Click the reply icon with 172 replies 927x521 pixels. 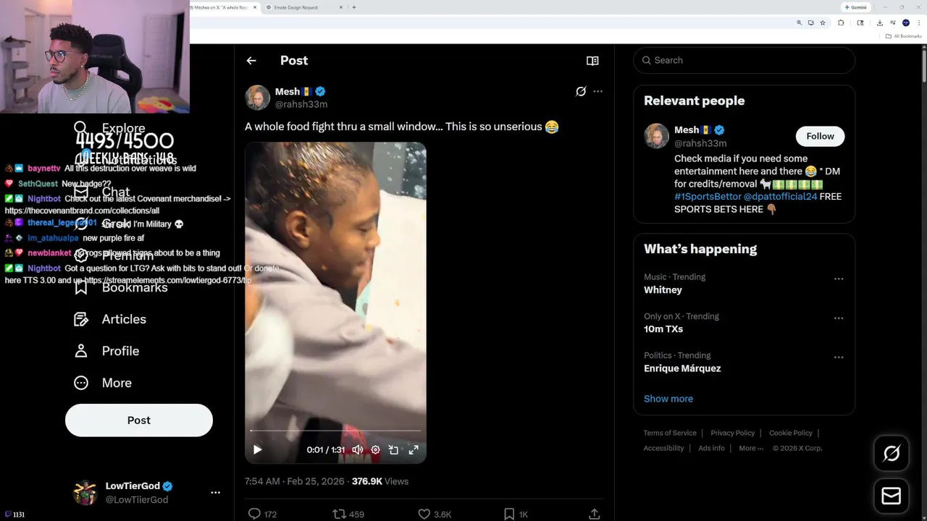pyautogui.click(x=254, y=514)
